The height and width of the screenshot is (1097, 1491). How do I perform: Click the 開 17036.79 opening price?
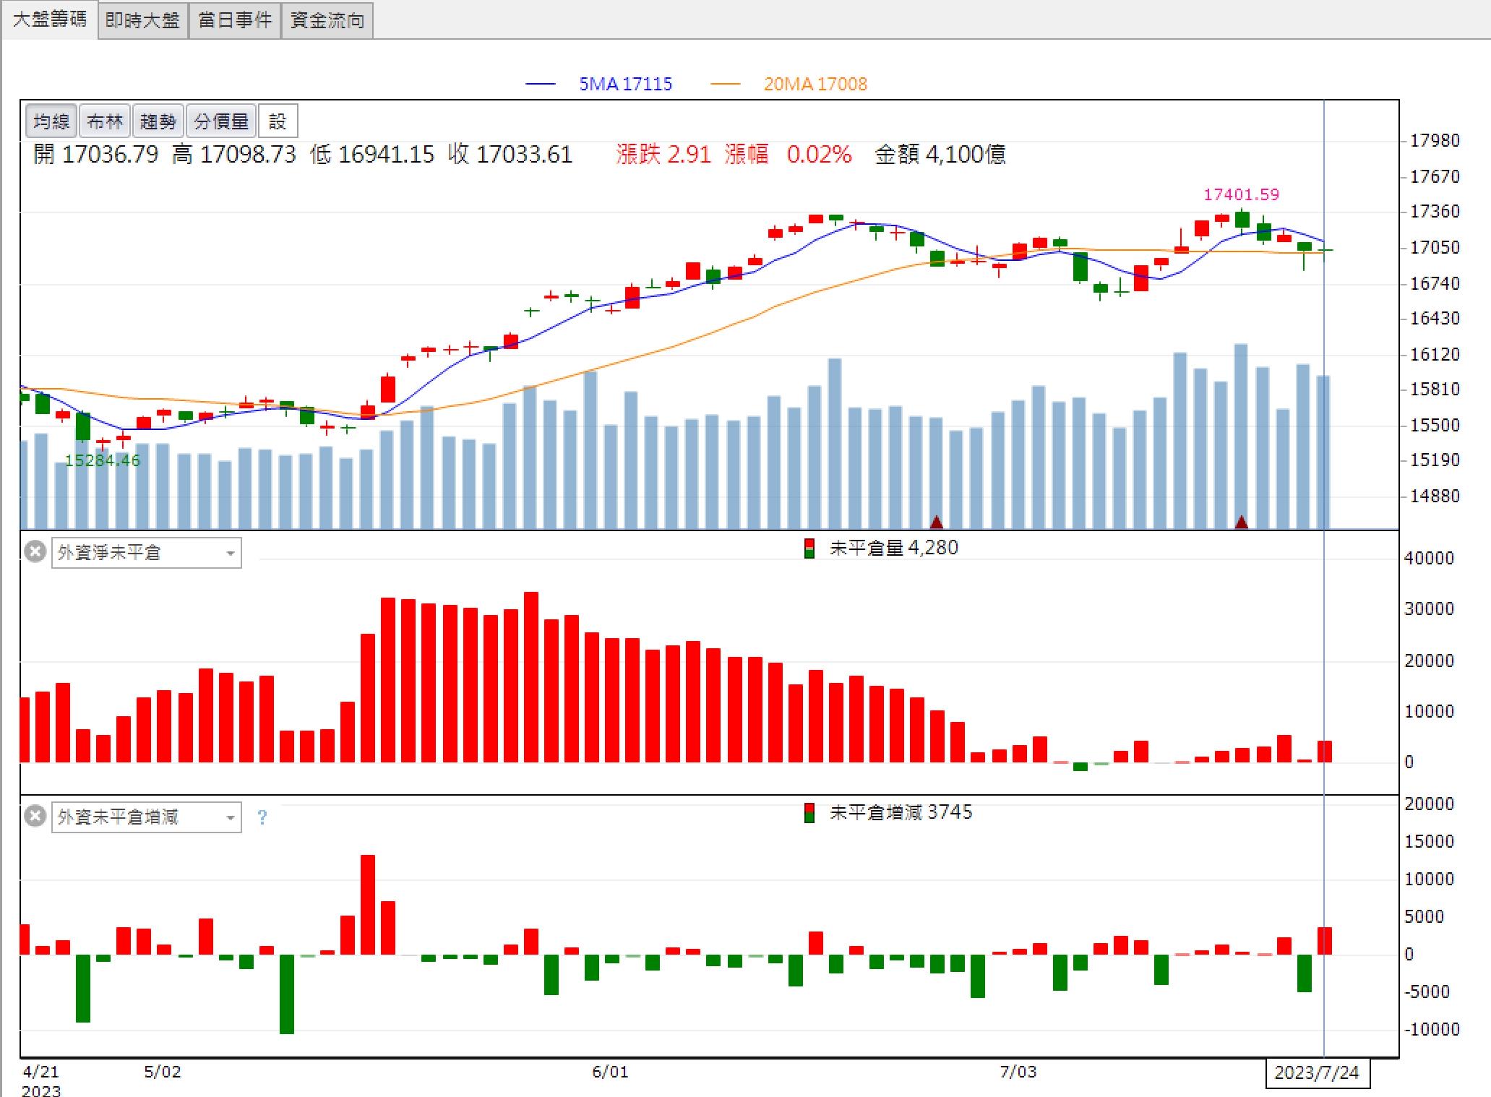(x=95, y=155)
